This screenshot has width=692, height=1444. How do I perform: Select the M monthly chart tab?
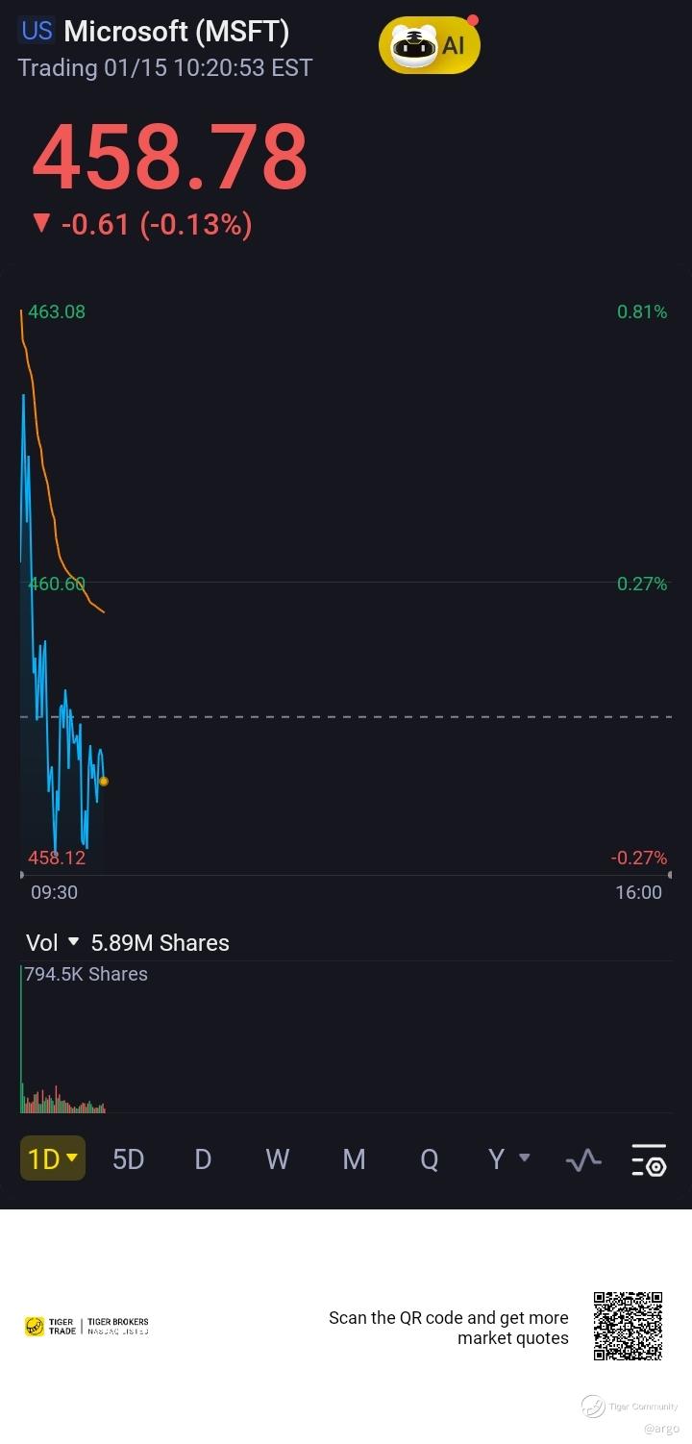coord(354,1159)
